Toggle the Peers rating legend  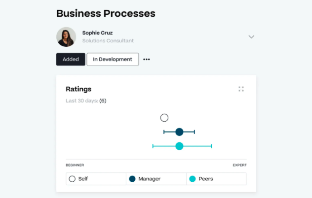216,179
